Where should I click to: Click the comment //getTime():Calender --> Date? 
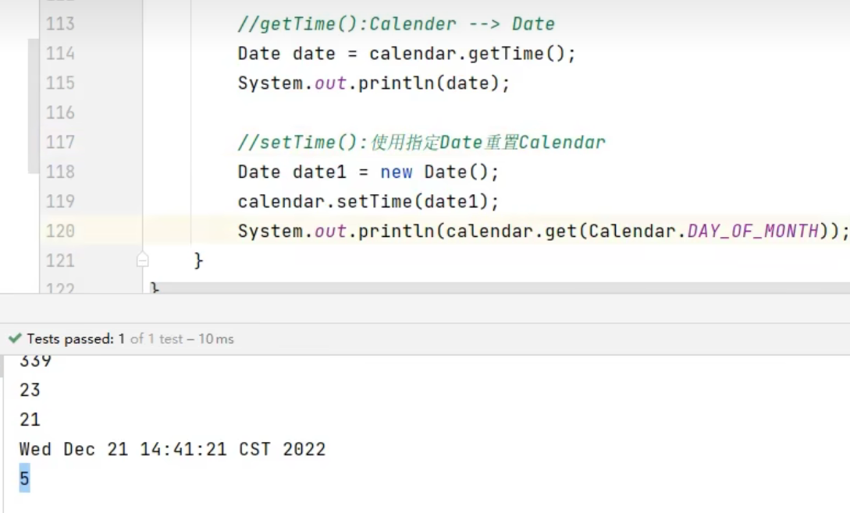tap(397, 24)
